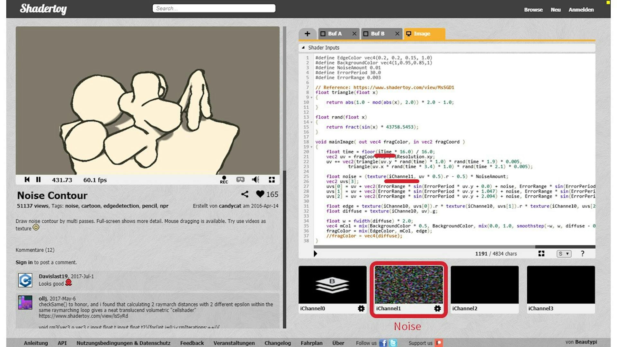Open the Browse menu
The height and width of the screenshot is (347, 617).
point(533,10)
